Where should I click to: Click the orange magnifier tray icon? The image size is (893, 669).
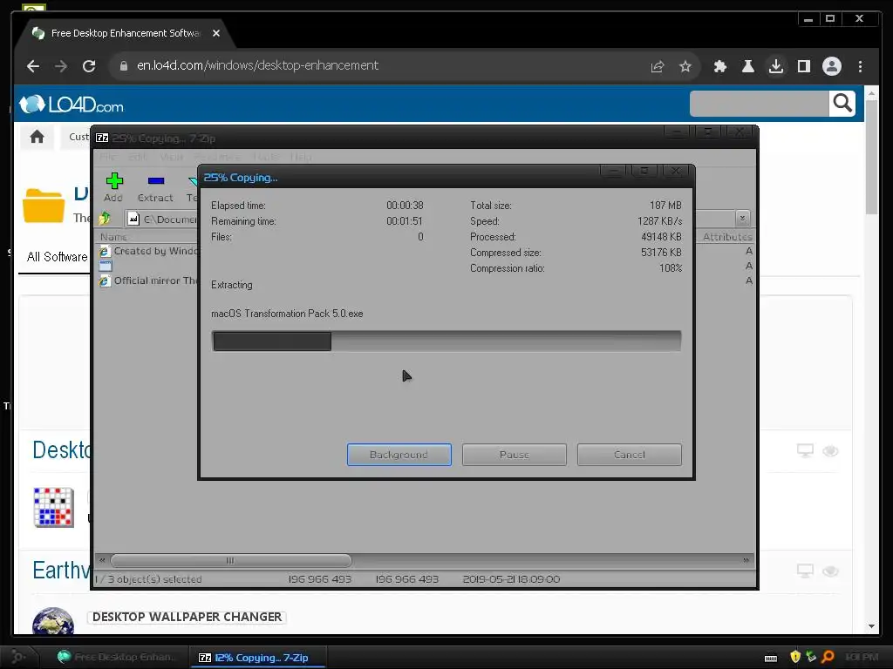828,657
